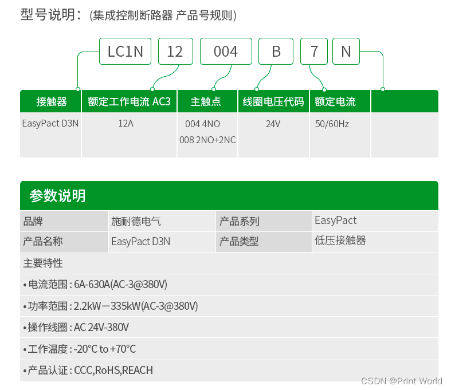Click the 低压接触器 type value

[340, 241]
